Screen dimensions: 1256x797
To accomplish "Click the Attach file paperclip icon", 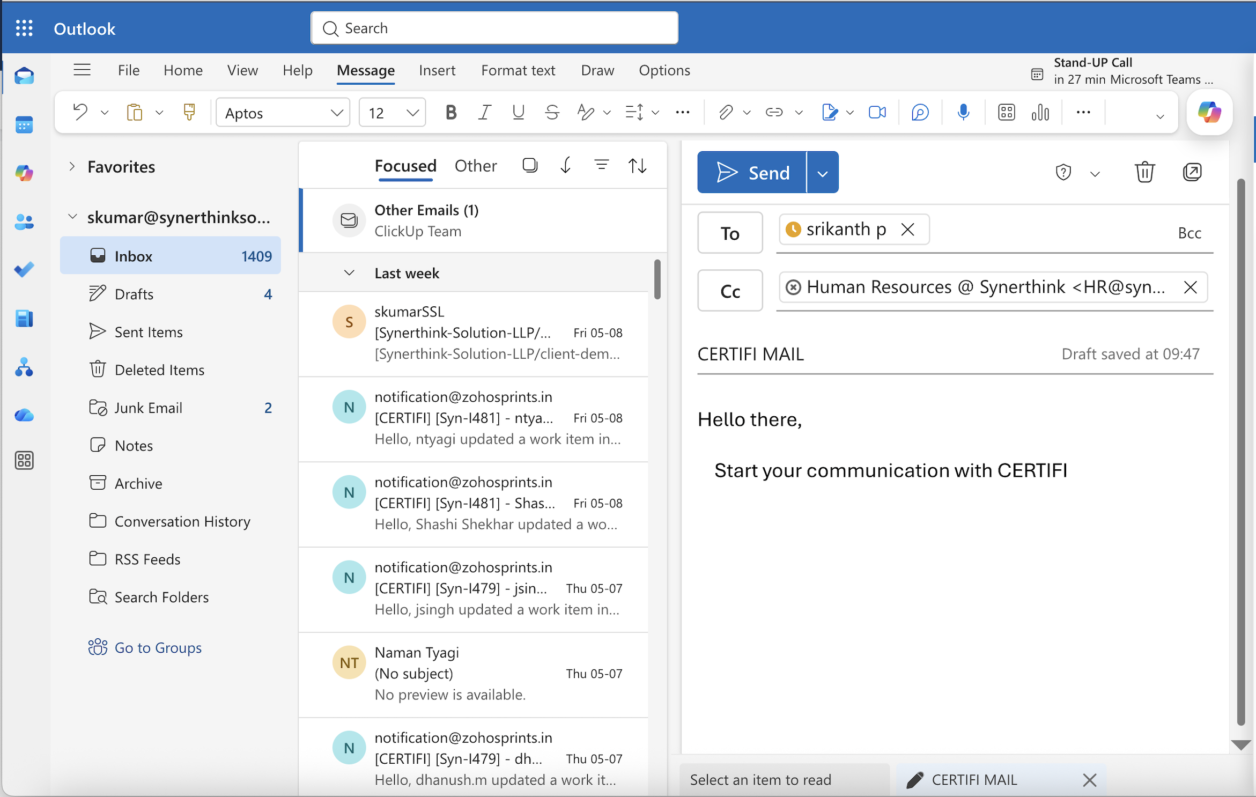I will point(726,112).
